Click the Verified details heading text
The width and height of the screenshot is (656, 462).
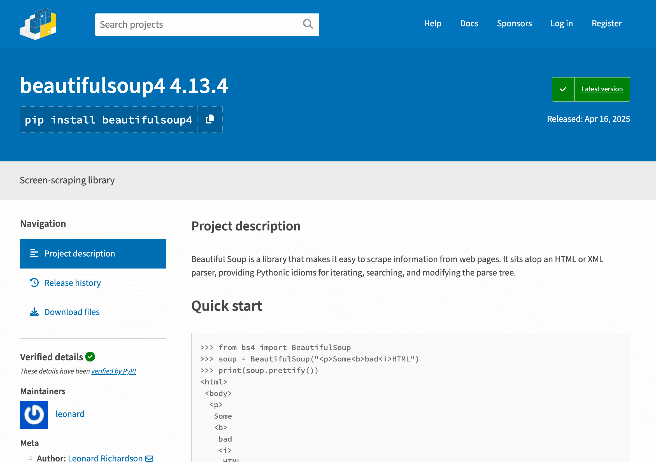click(52, 357)
